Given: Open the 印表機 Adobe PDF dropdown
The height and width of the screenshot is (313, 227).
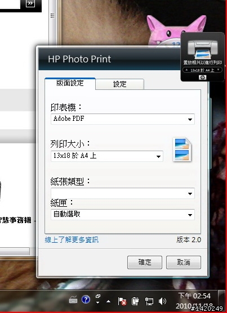Looking at the screenshot, I should 123,119.
